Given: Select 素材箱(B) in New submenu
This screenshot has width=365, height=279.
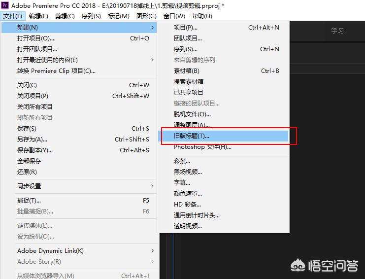Looking at the screenshot, I should 223,71.
